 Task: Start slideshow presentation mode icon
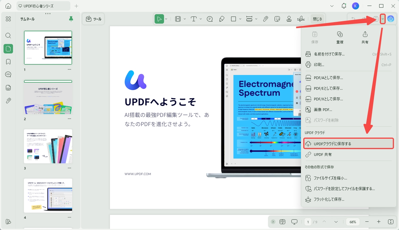294,222
